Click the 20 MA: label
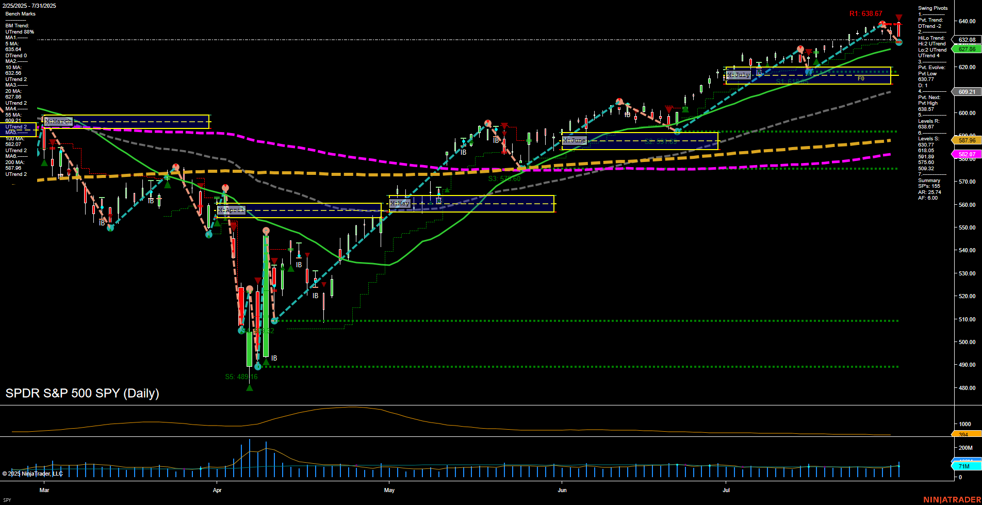Screen dimensions: 982x505 pyautogui.click(x=13, y=91)
